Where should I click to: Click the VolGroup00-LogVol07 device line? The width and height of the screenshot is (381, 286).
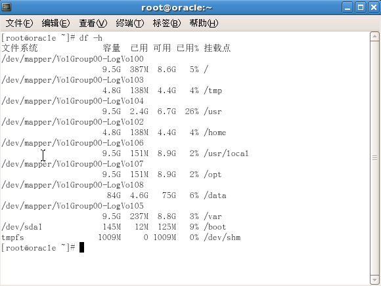[x=72, y=164]
